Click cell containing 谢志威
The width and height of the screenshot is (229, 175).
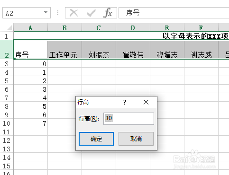tap(201, 50)
